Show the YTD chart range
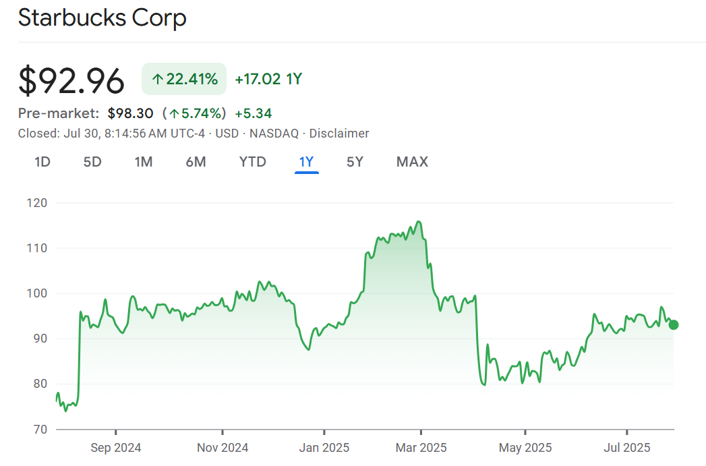The width and height of the screenshot is (706, 466). coord(253,162)
